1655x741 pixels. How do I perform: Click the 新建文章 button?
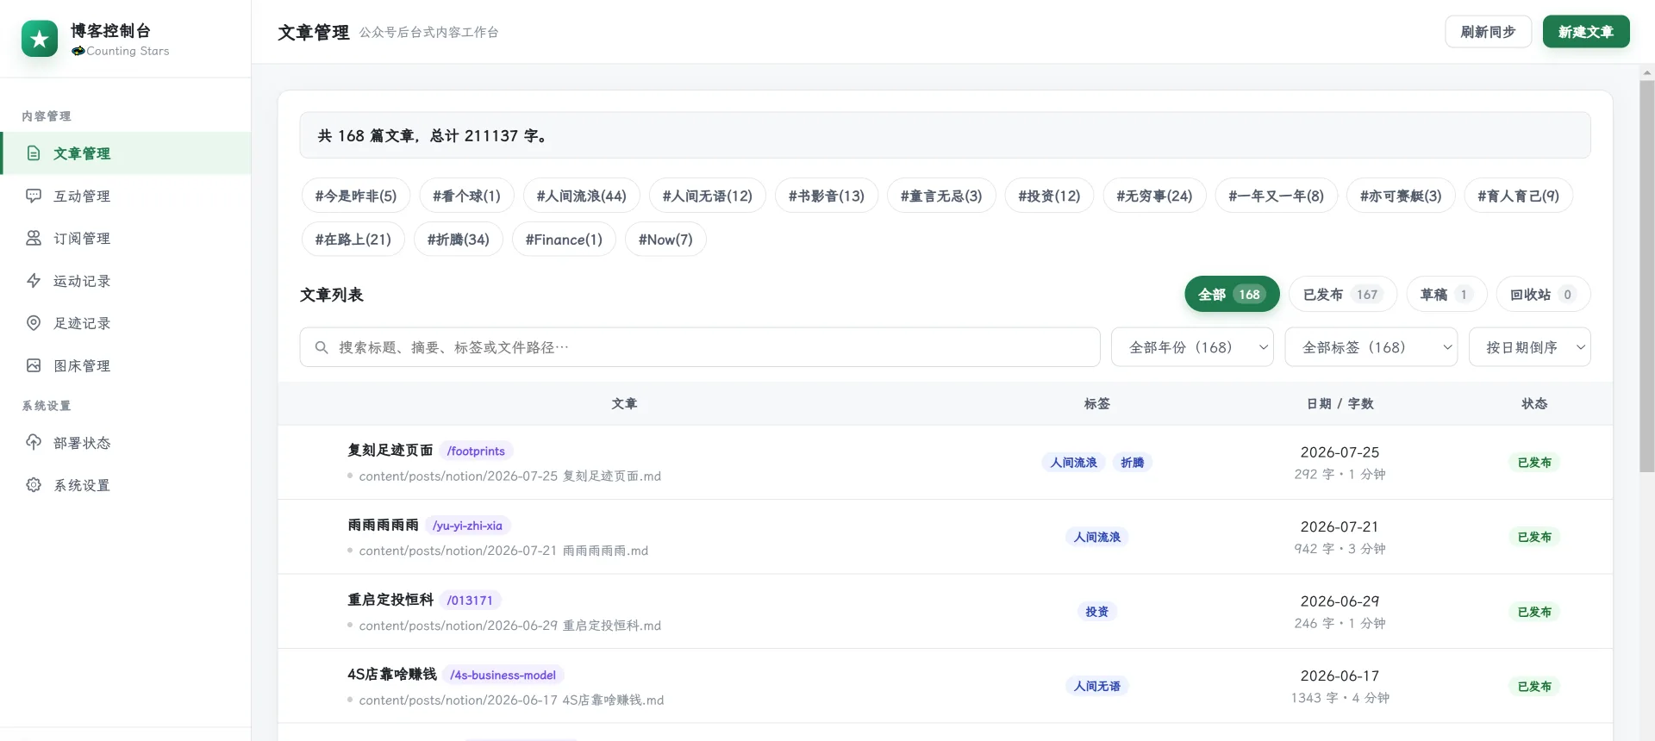[1586, 32]
